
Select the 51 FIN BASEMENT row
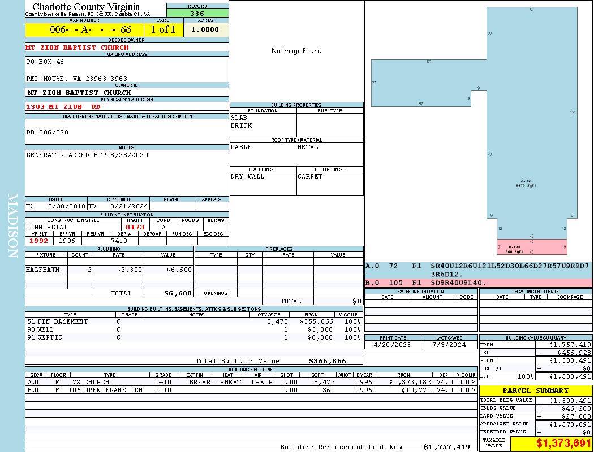(192, 321)
